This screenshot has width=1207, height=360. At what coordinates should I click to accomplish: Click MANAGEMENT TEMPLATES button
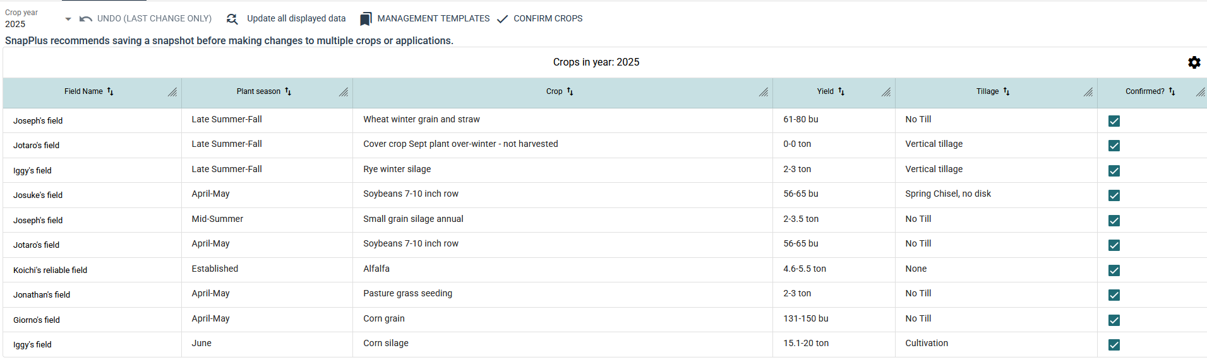coord(433,19)
